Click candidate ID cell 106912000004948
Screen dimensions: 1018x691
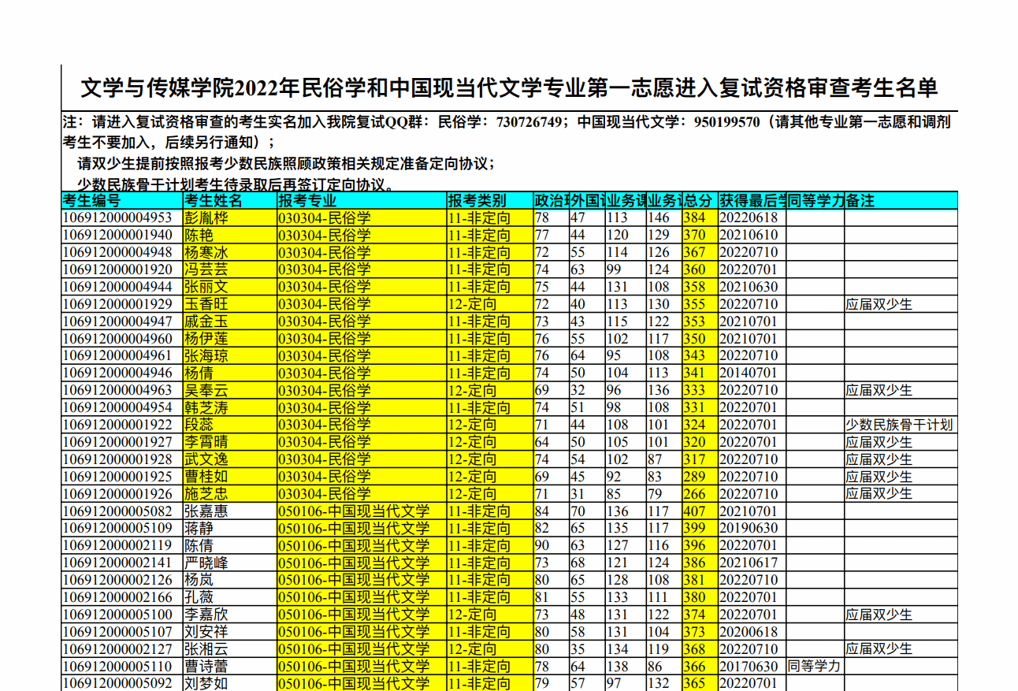coord(122,252)
